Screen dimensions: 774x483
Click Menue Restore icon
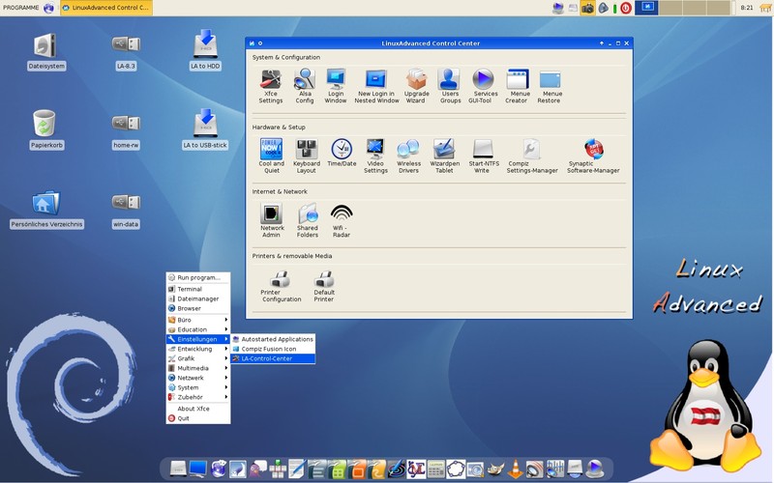point(550,86)
